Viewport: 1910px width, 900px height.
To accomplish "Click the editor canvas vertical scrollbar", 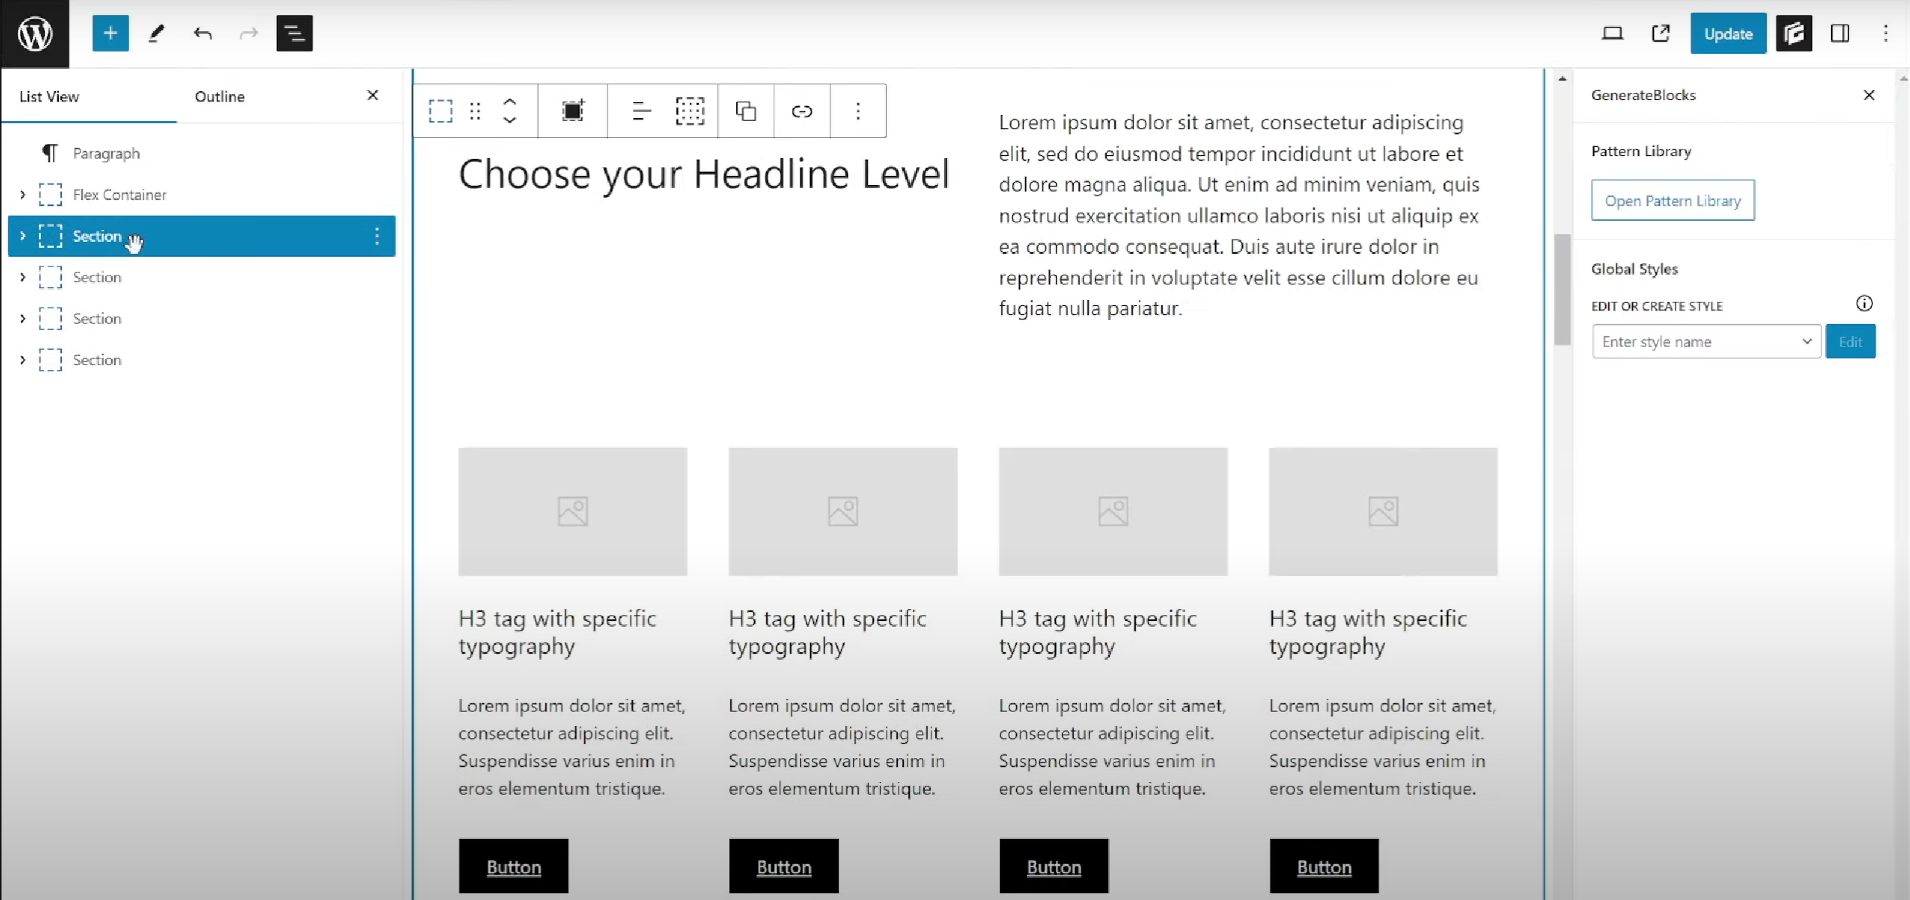I will (1562, 290).
